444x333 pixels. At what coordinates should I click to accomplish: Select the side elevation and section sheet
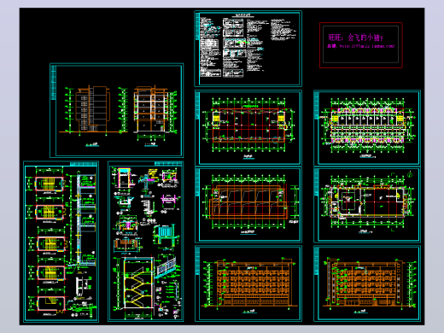coord(117,110)
